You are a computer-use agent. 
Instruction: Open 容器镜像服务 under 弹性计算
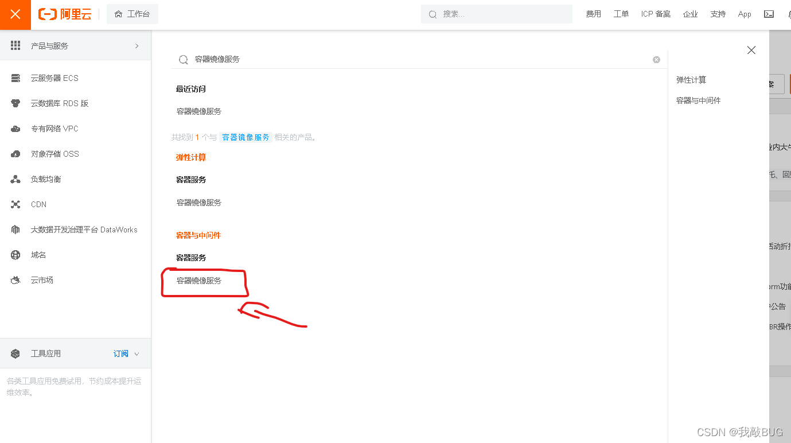point(199,203)
